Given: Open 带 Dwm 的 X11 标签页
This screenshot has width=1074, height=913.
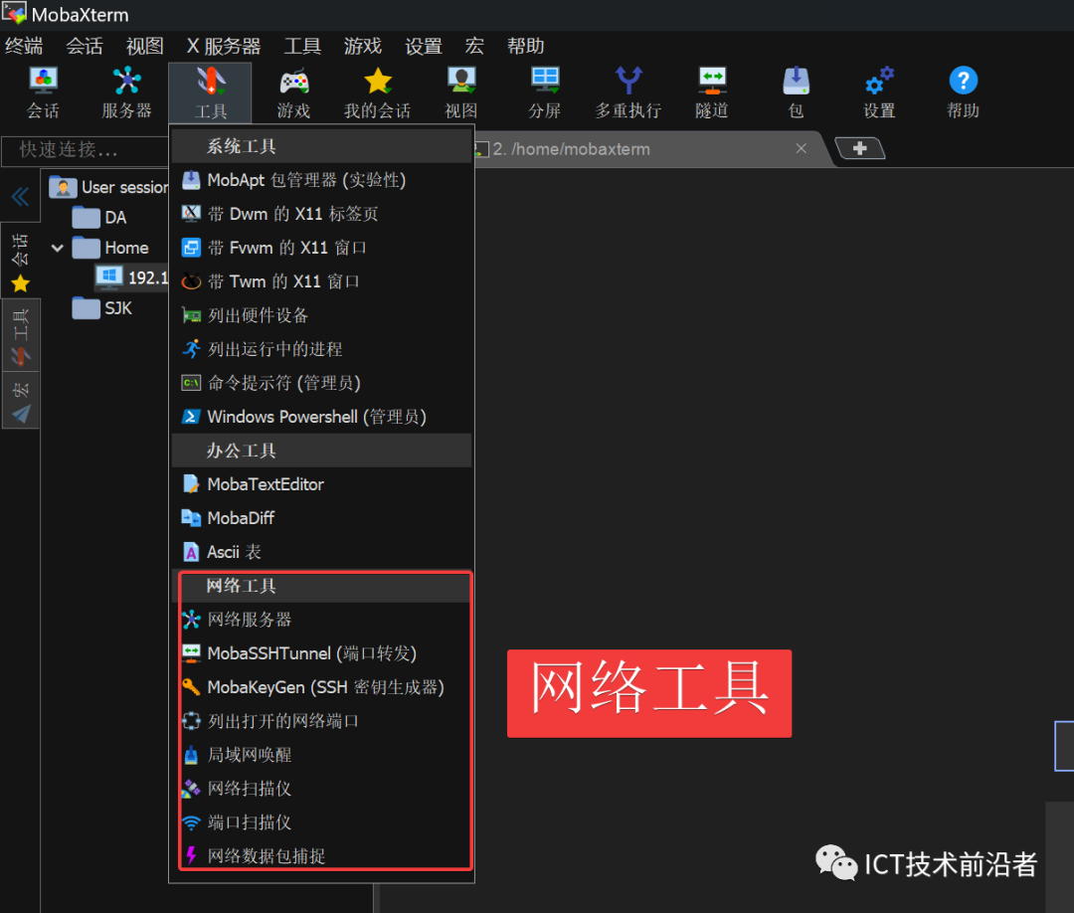Looking at the screenshot, I should pyautogui.click(x=321, y=214).
